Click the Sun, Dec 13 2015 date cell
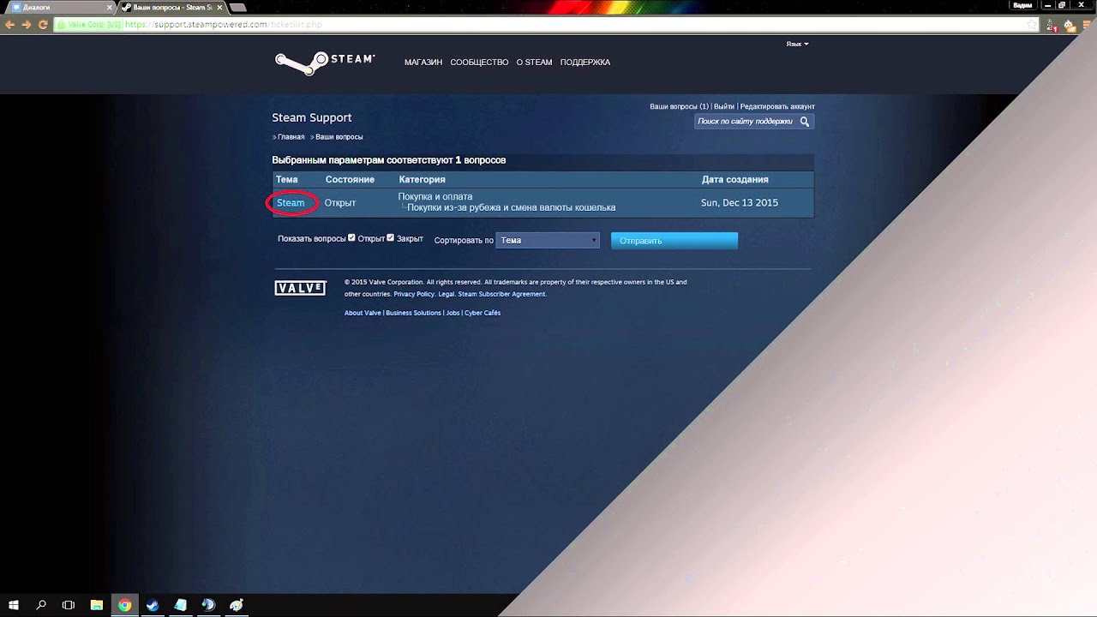 [740, 203]
